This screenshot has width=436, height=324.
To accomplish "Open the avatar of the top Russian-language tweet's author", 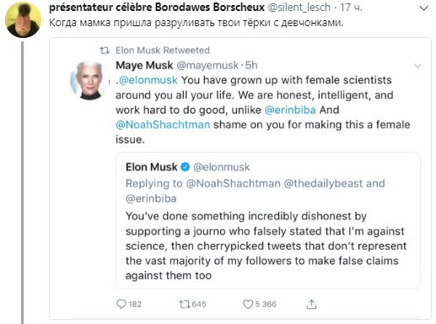I will [24, 19].
